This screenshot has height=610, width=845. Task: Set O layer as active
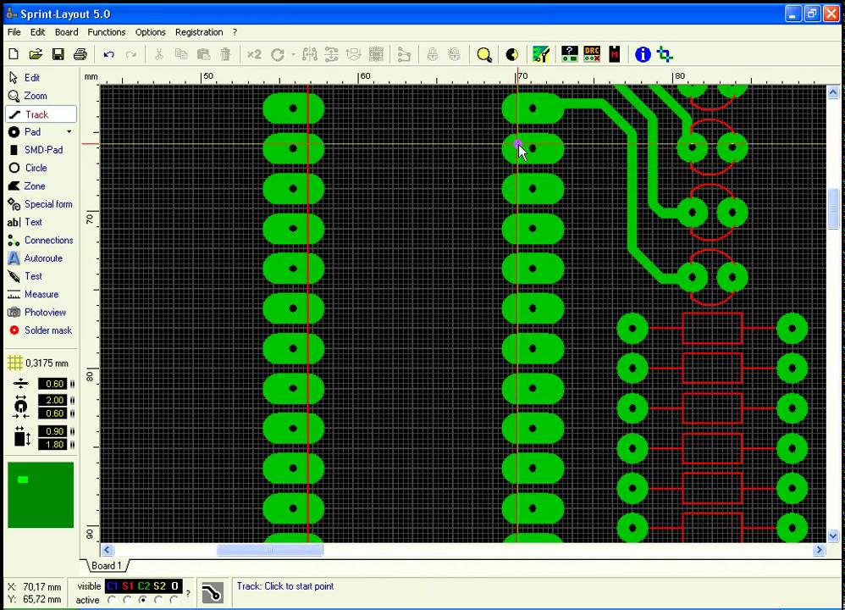(174, 600)
